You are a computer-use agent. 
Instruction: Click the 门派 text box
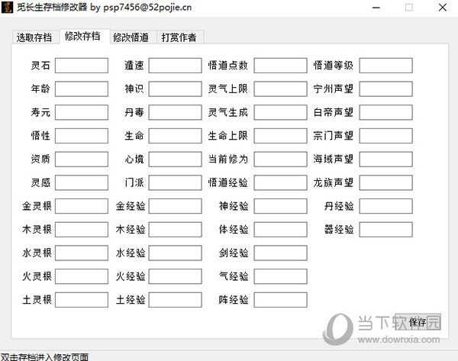pos(175,182)
